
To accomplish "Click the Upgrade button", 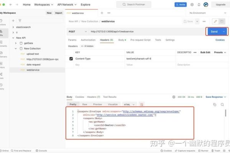I will pos(220,5).
